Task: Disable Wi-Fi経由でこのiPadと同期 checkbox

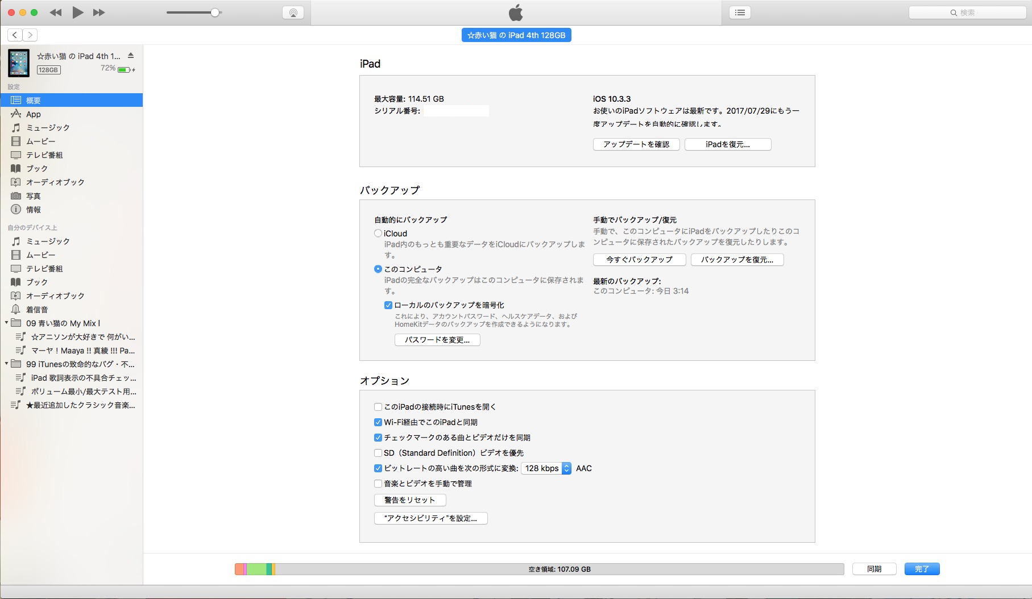Action: 378,422
